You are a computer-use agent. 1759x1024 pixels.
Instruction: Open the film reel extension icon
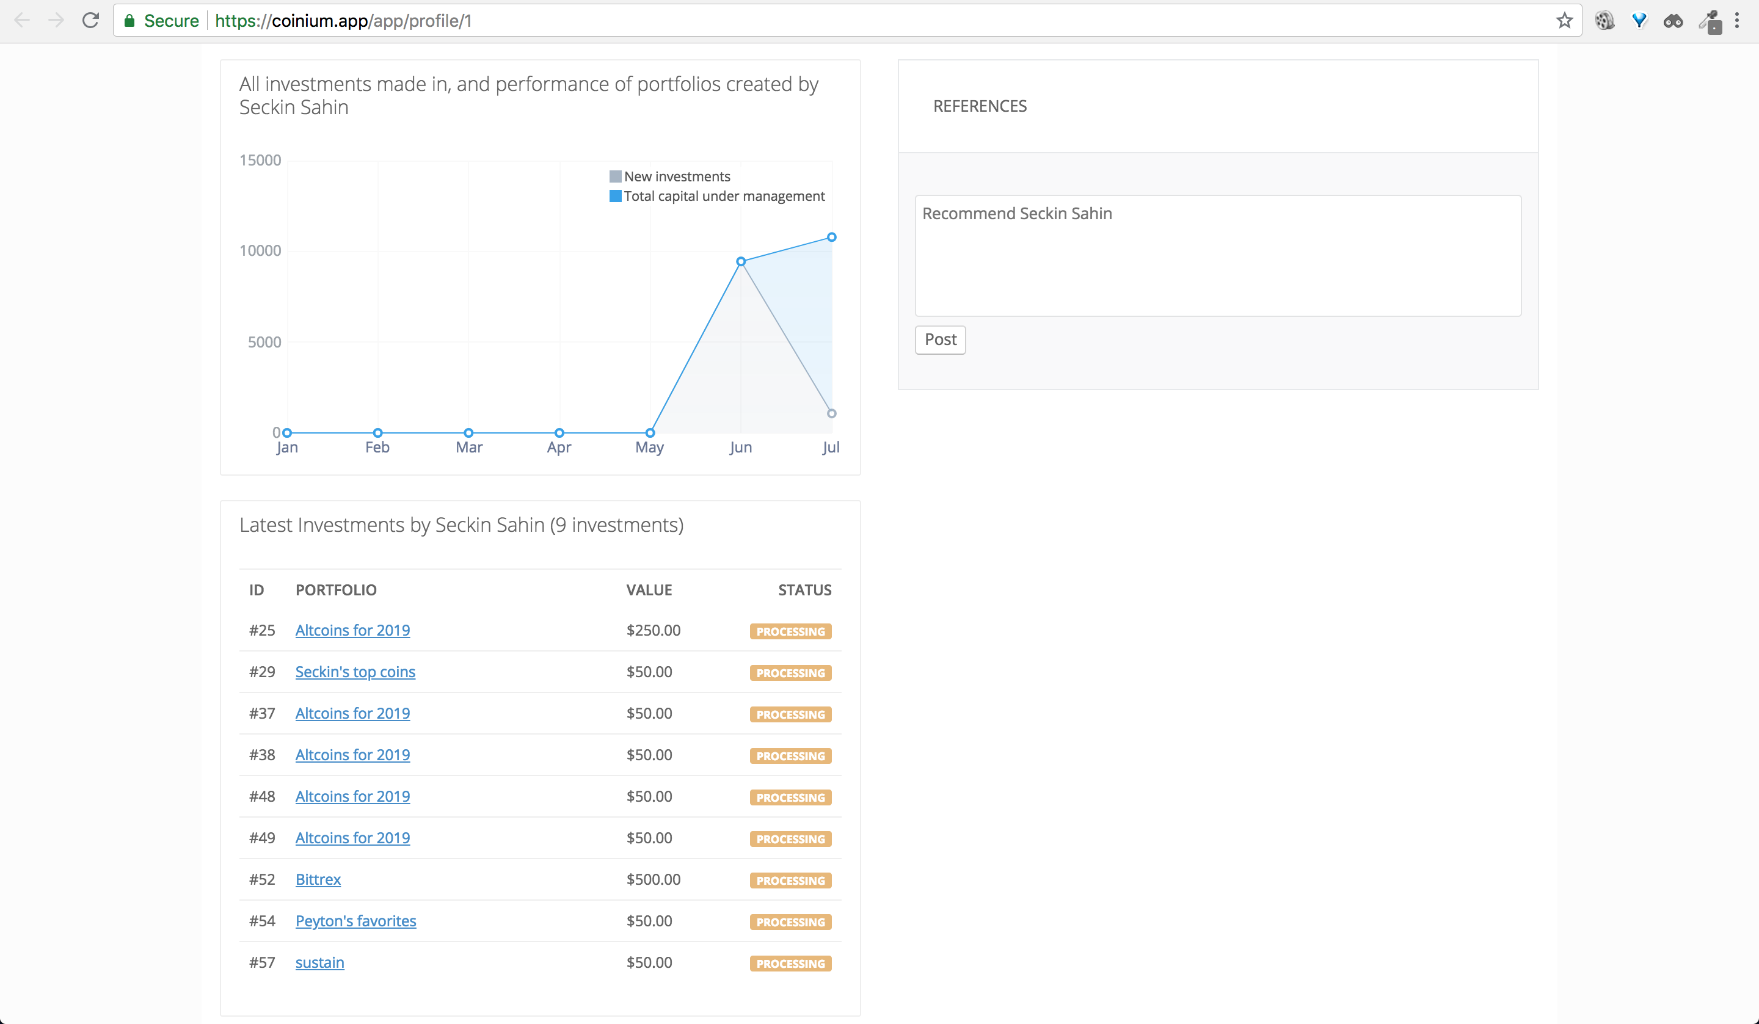click(1604, 20)
